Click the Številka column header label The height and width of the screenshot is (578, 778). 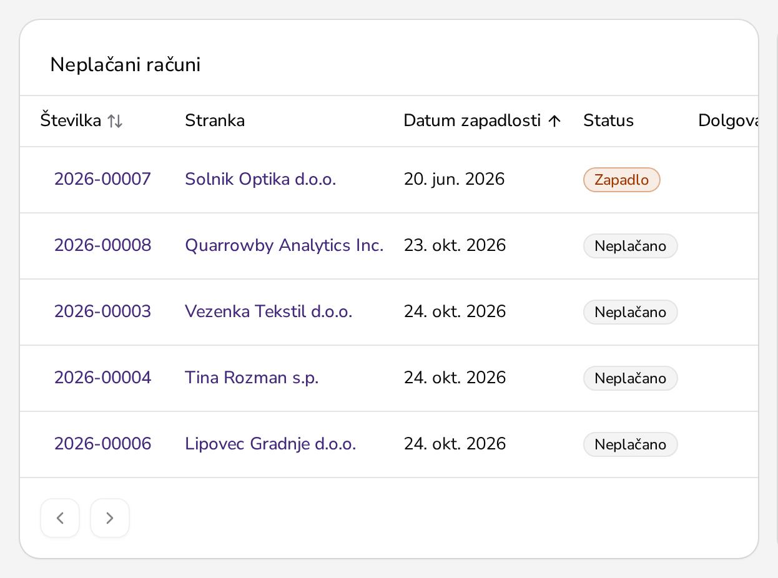point(71,120)
